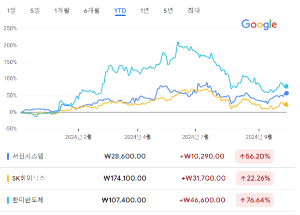Click the ₩28,600.00 price value
The image size is (300, 215).
[x=125, y=156]
